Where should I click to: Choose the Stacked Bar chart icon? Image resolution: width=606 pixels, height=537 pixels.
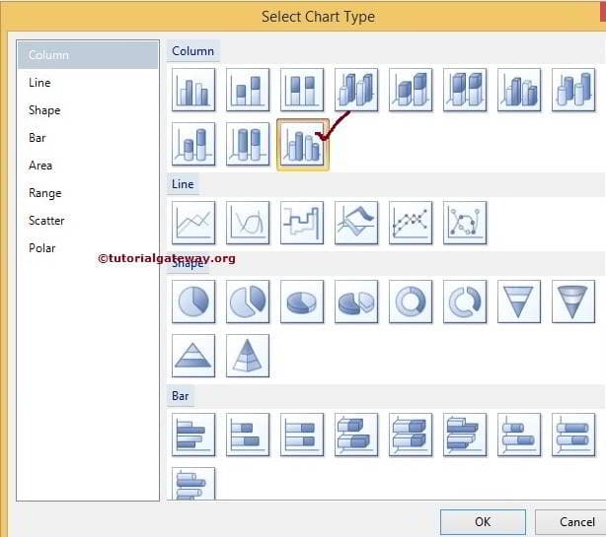click(248, 435)
